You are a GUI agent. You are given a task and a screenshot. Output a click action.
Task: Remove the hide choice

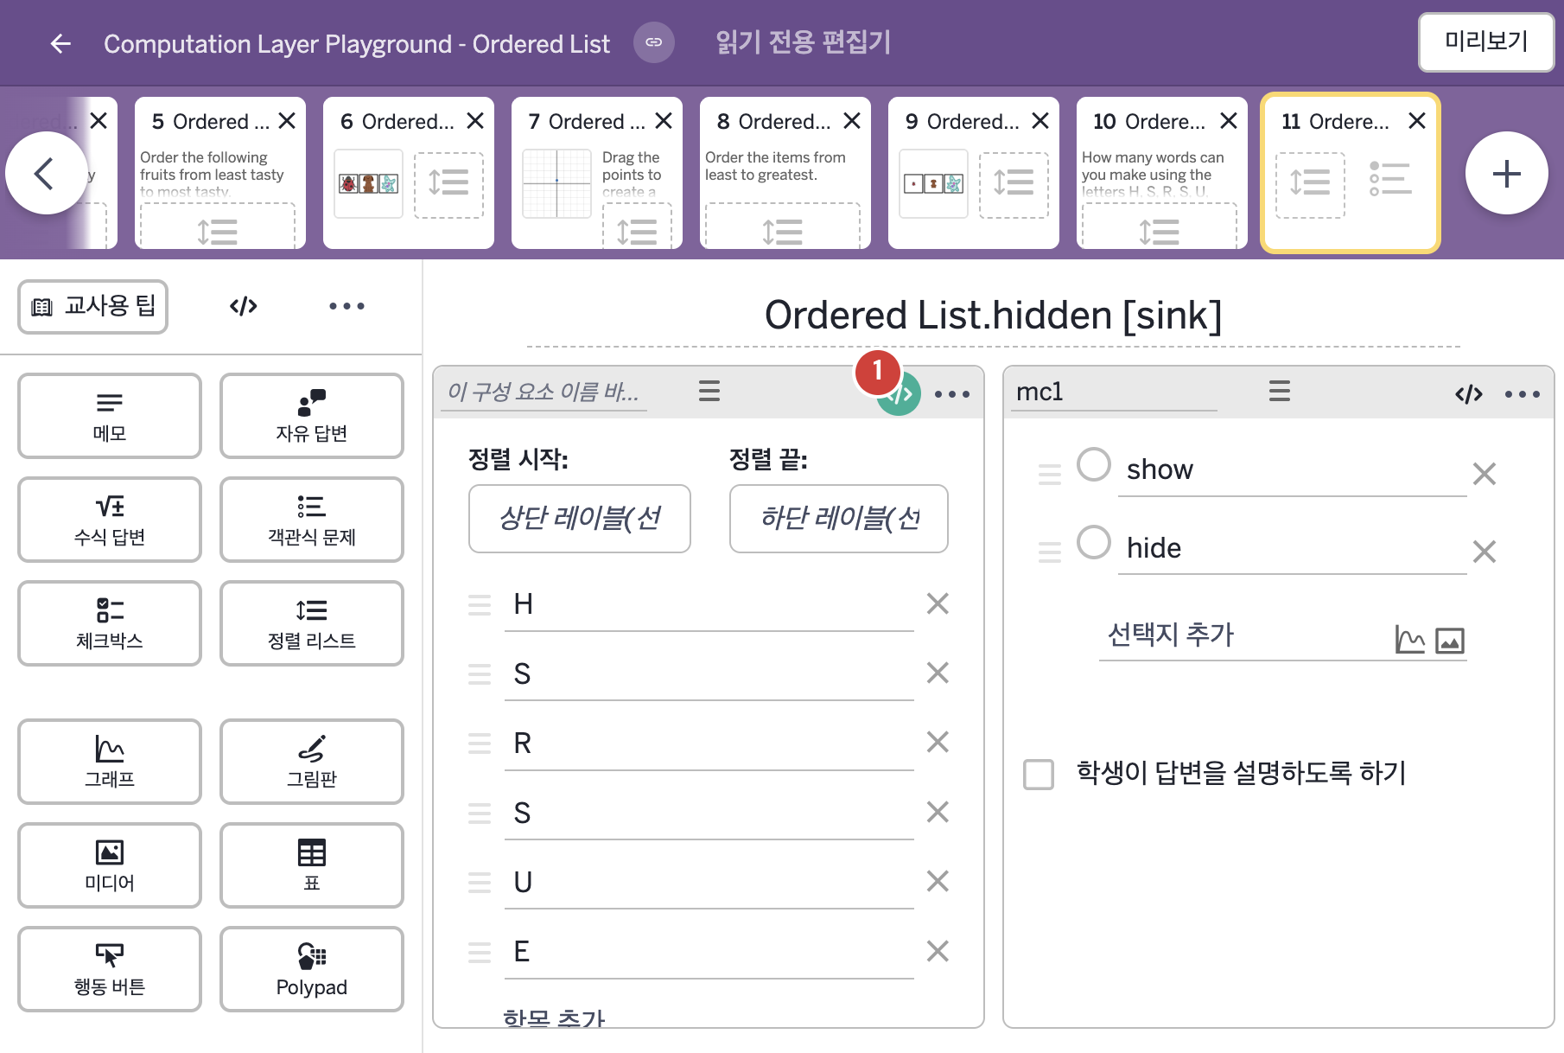(1485, 552)
